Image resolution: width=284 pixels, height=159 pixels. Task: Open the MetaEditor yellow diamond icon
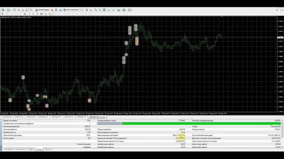52,10
